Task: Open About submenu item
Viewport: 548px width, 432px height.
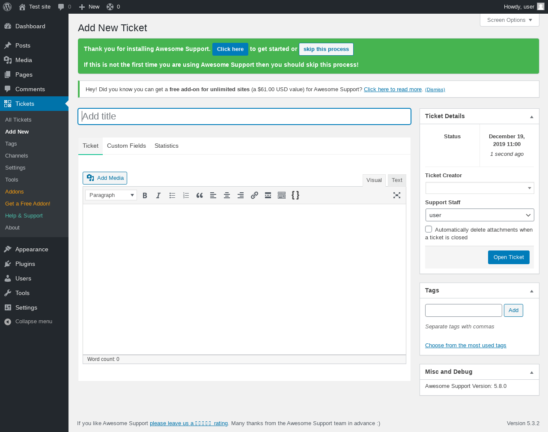Action: click(12, 228)
